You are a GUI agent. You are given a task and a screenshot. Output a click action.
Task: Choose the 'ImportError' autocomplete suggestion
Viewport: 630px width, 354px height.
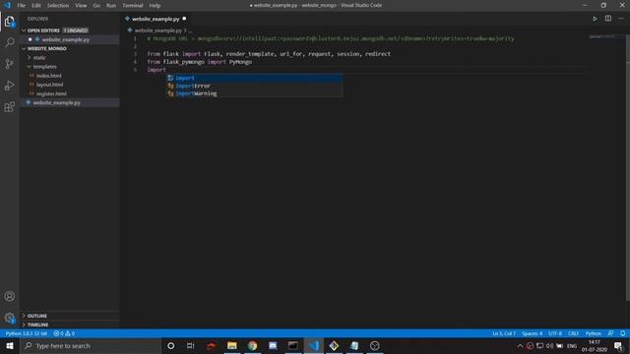tap(255, 86)
